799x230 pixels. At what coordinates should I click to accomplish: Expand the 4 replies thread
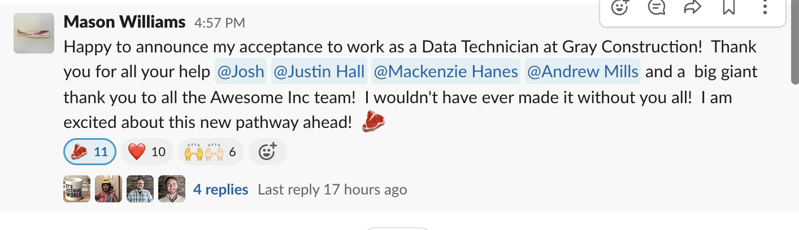tap(221, 189)
